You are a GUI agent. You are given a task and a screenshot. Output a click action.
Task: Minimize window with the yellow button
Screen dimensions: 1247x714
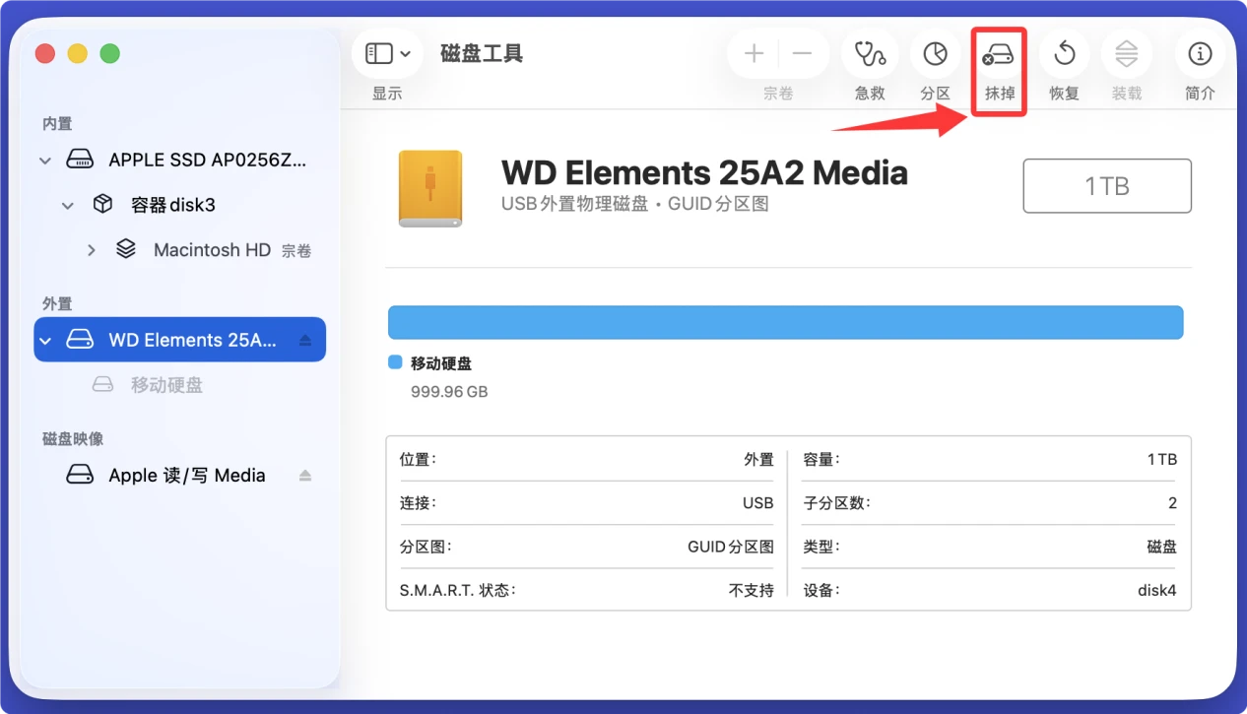coord(78,53)
